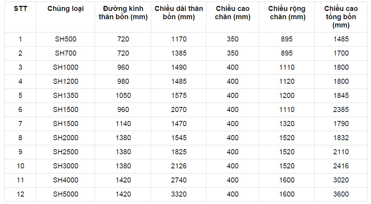
Task: Click the SH700 model cell
Action: (65, 53)
